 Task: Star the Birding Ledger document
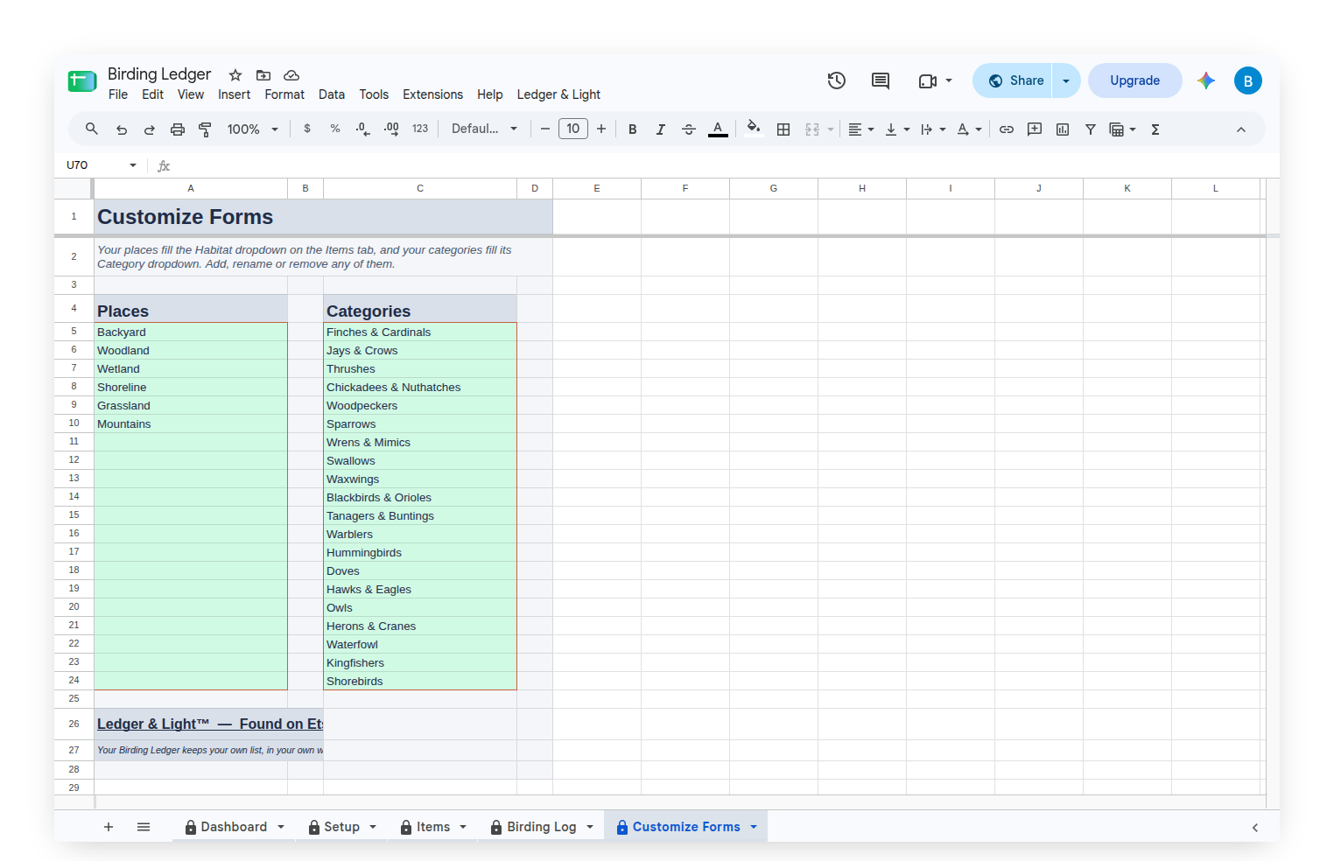(235, 75)
